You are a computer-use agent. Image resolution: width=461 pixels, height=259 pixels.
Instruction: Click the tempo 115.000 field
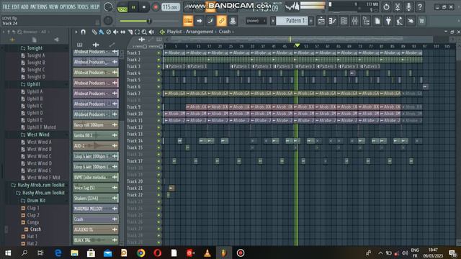171,7
